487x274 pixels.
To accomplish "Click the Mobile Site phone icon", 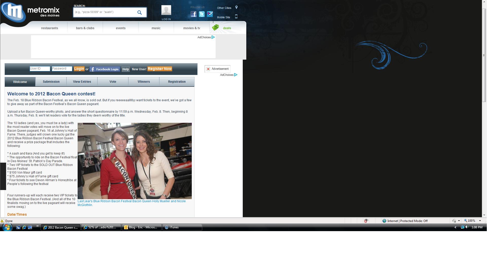I will pyautogui.click(x=236, y=17).
